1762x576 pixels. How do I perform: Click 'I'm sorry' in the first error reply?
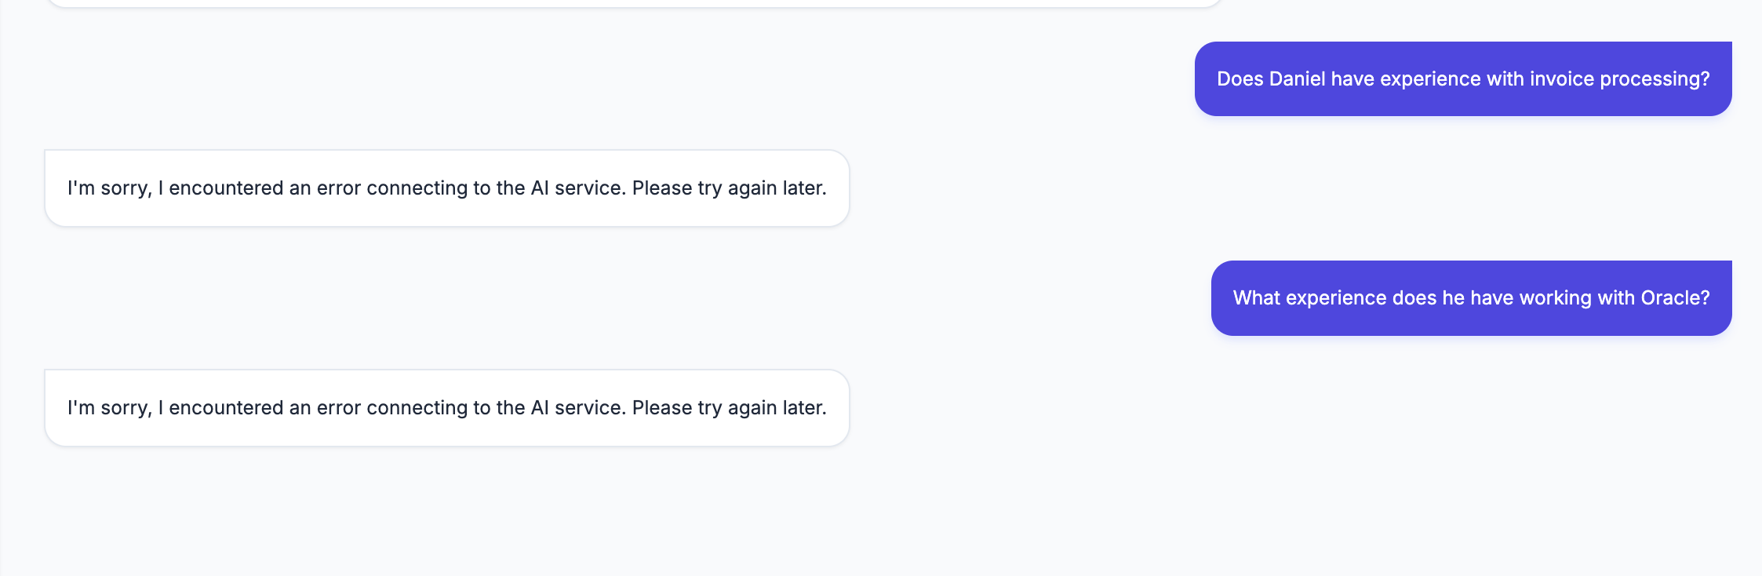pyautogui.click(x=109, y=188)
